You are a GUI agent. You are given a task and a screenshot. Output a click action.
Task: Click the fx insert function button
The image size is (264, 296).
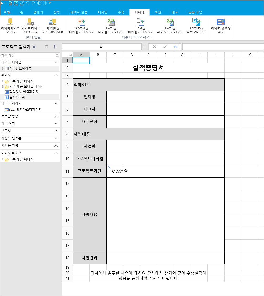click(x=175, y=47)
